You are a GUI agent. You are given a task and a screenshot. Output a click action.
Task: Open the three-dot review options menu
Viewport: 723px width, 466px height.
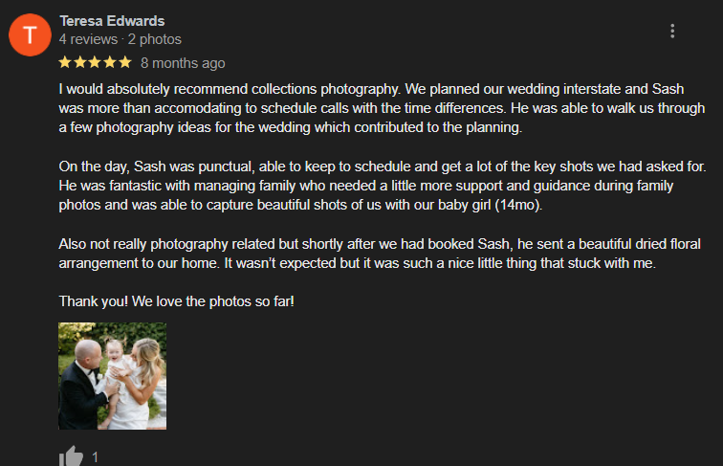672,32
